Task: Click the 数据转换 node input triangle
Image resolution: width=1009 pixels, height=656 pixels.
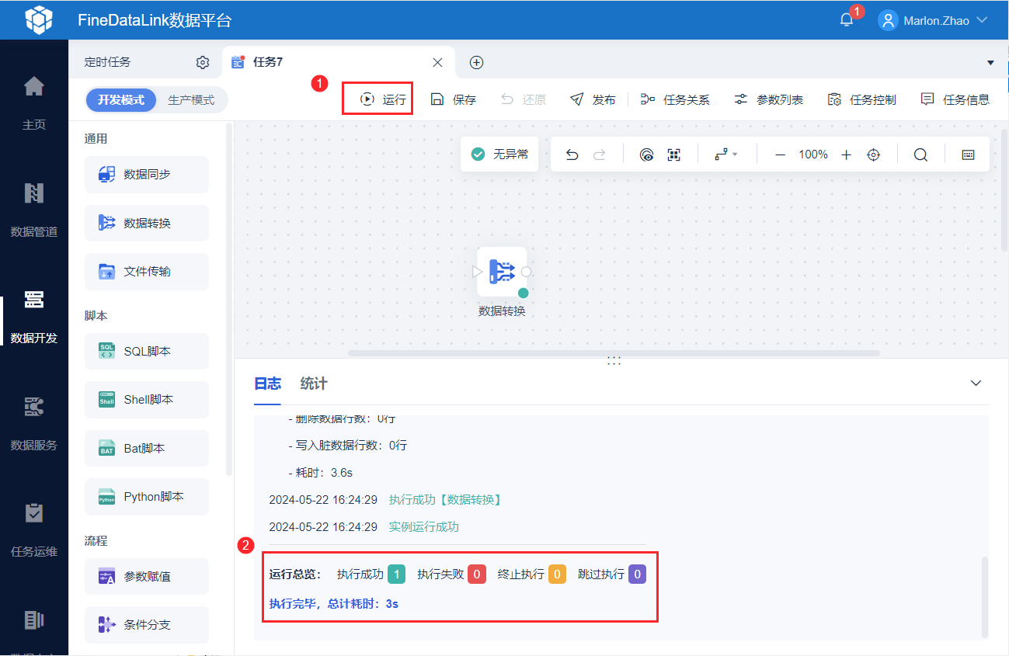Action: [477, 272]
